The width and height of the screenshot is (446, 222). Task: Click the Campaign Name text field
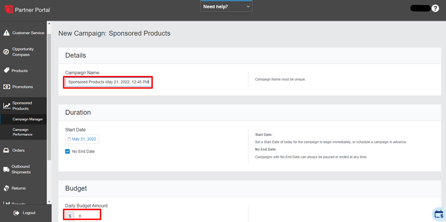pos(108,82)
